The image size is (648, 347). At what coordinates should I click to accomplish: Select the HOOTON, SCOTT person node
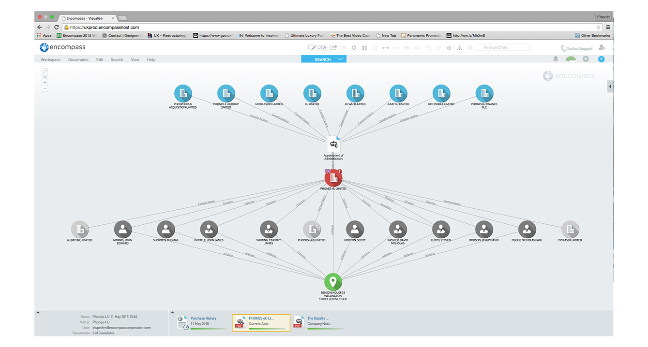pos(355,229)
